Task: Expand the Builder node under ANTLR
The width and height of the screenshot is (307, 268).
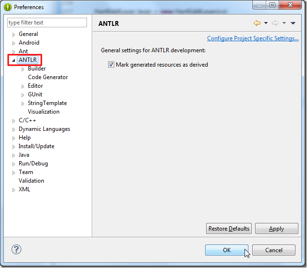Action: [x=23, y=69]
